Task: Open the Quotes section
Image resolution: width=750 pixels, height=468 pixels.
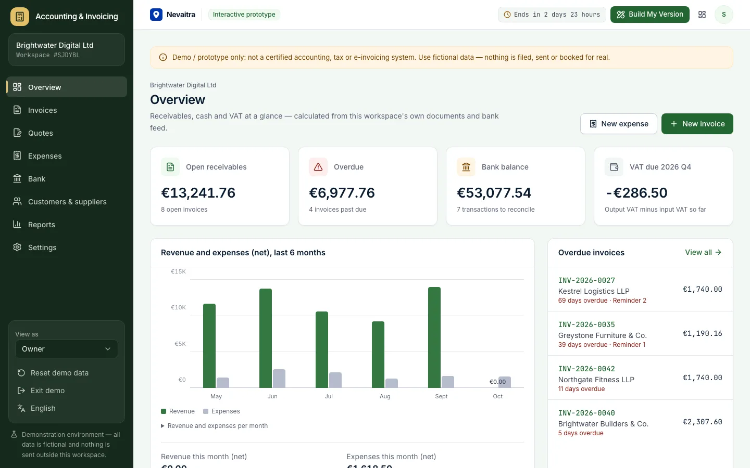Action: point(67,133)
